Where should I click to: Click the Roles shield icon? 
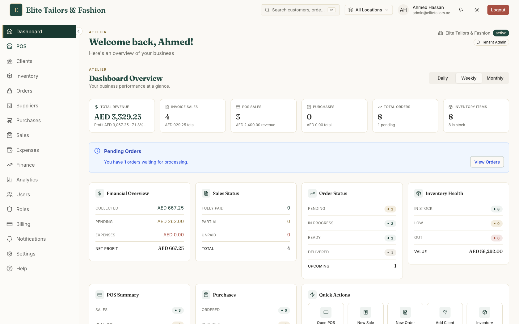point(10,209)
